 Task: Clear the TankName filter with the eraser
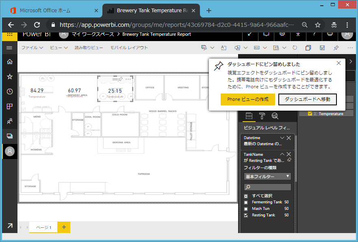tap(289, 160)
